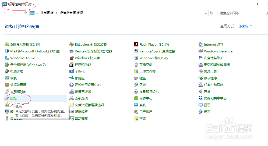Open the 同步中心 icon

coord(136,98)
